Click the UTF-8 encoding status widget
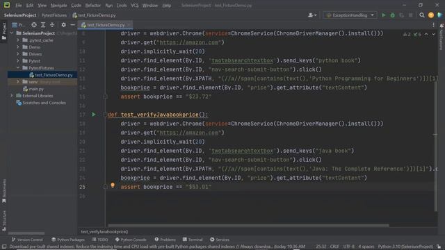This screenshot has height=250, width=445. pos(349,247)
